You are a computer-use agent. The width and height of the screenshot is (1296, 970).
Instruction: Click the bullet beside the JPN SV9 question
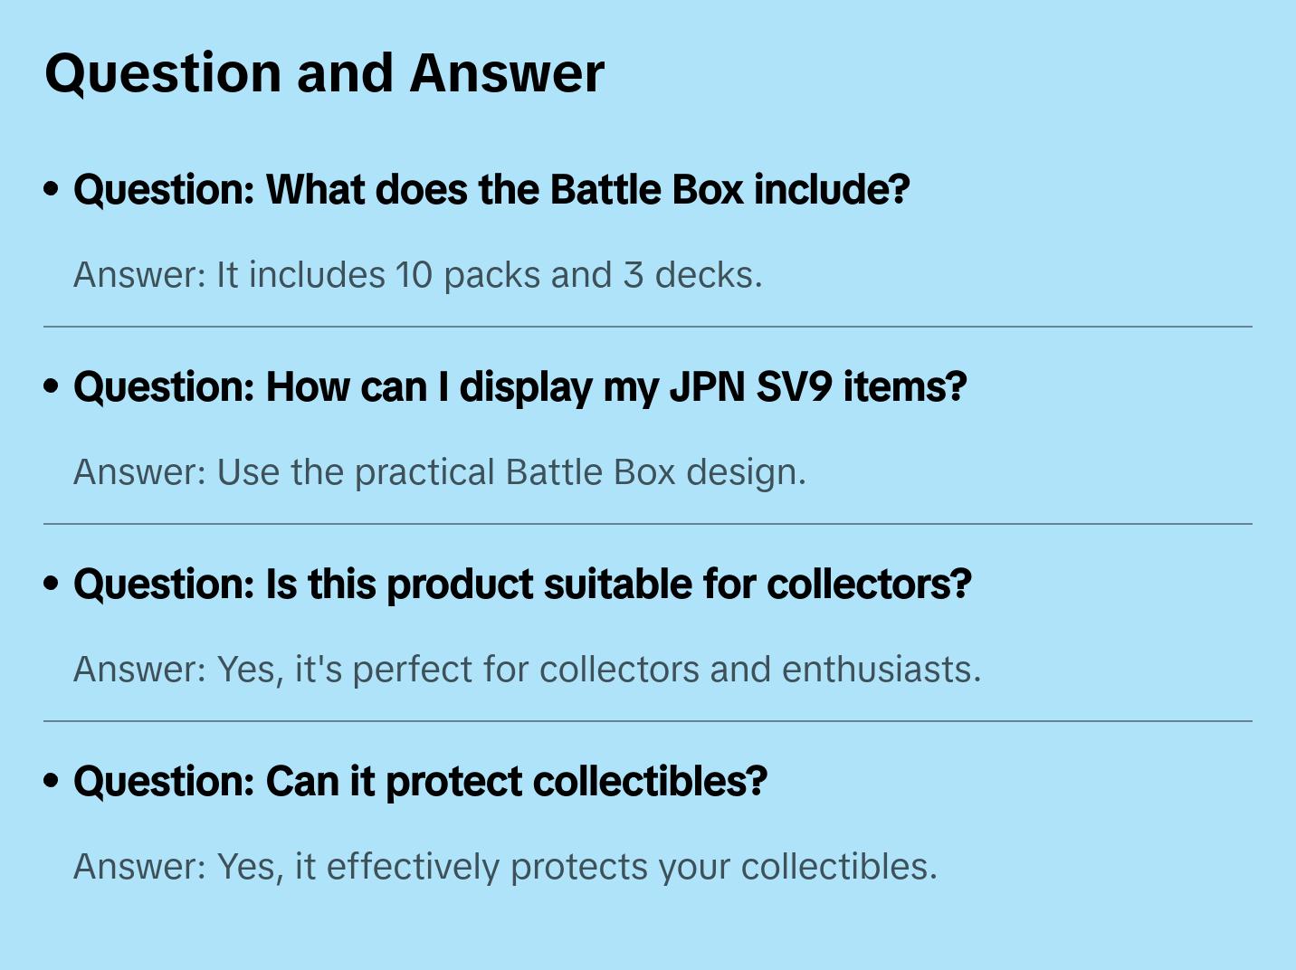click(x=52, y=387)
